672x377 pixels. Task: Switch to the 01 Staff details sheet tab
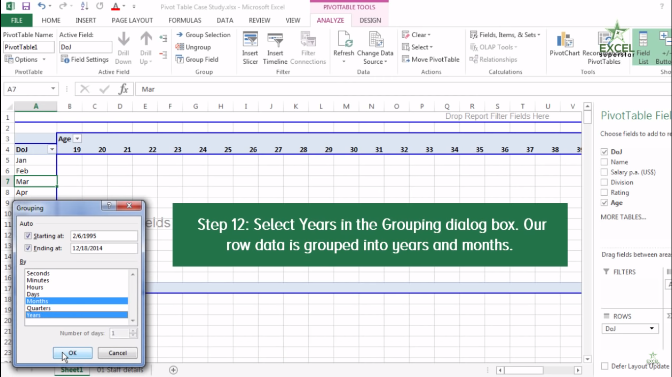tap(120, 370)
